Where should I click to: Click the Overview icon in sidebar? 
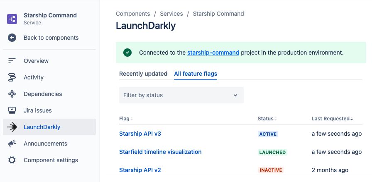[x=12, y=61]
